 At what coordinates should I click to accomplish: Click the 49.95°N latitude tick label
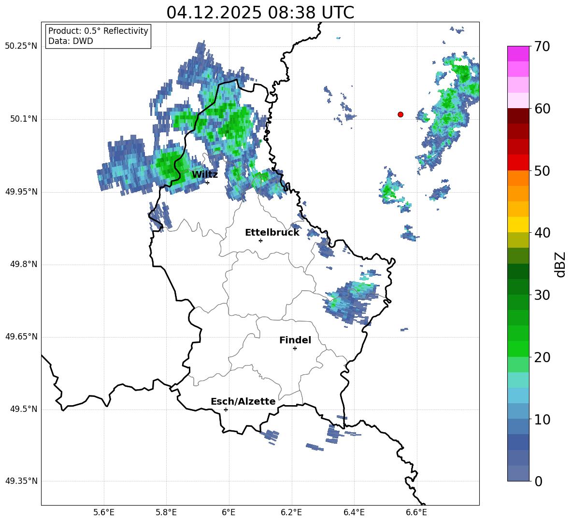point(21,192)
